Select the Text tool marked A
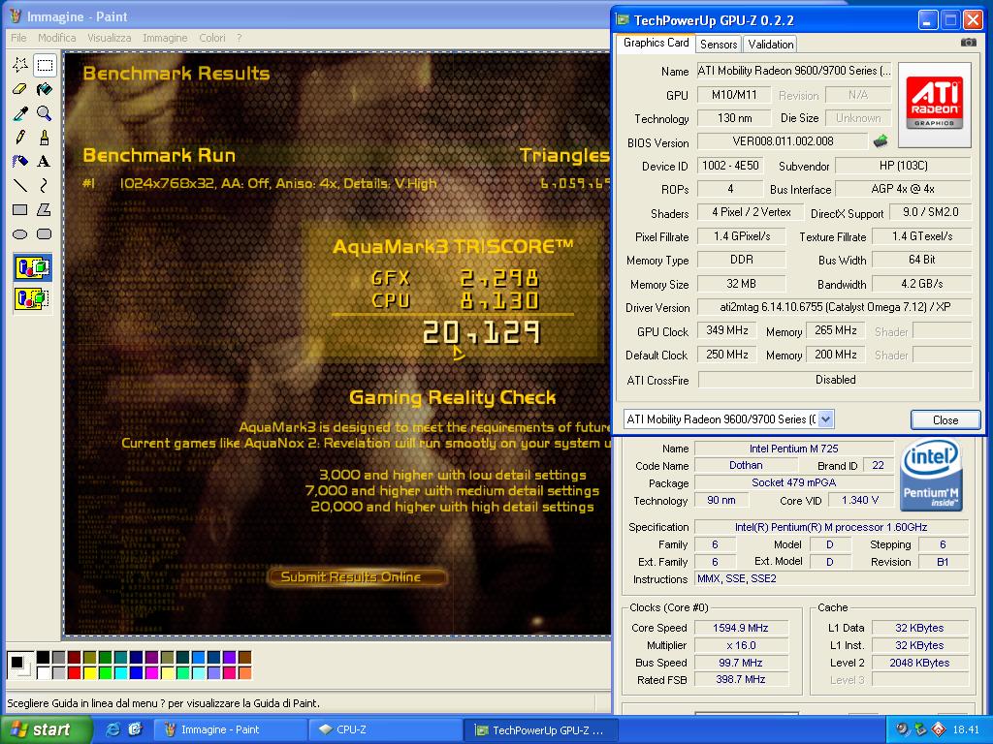The height and width of the screenshot is (744, 993). tap(45, 162)
